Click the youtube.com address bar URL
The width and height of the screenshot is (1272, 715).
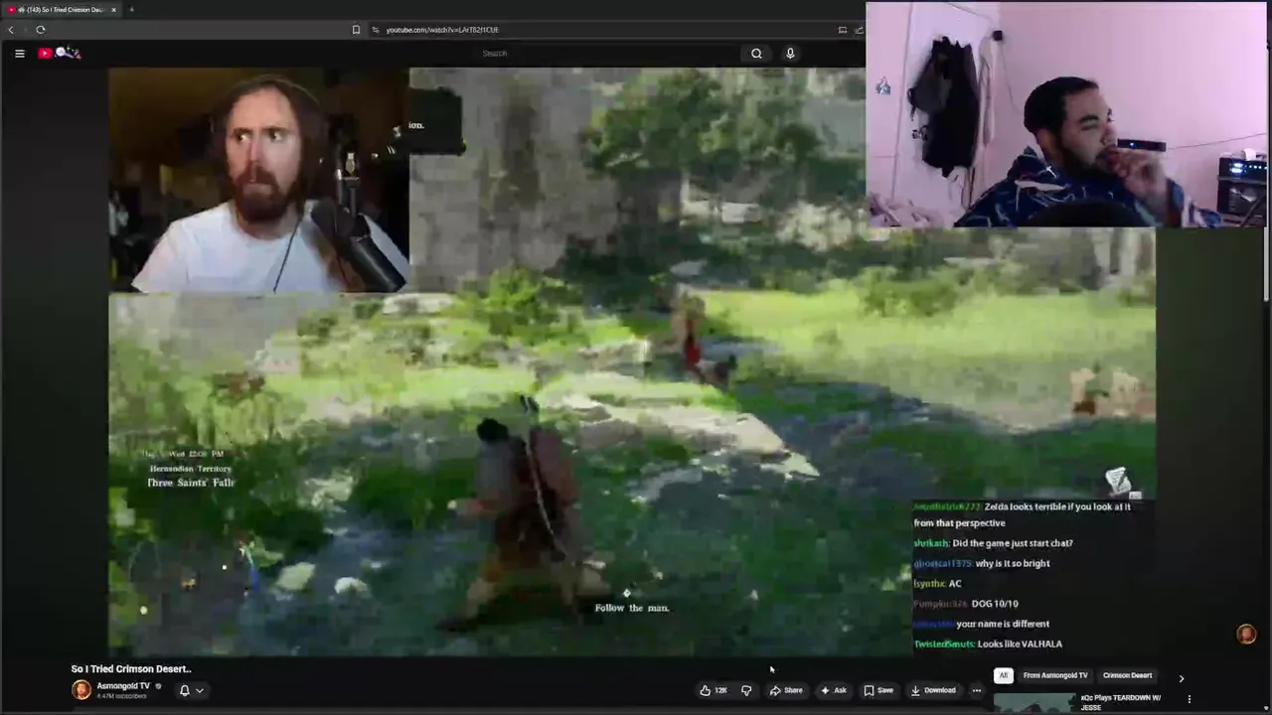click(442, 30)
